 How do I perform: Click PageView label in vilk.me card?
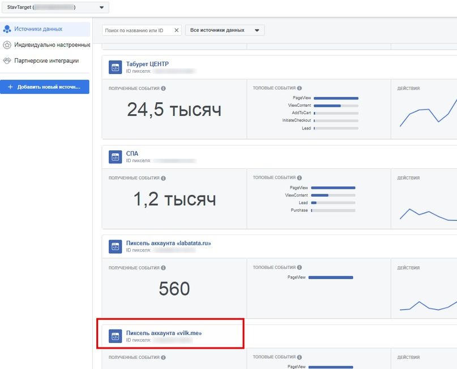click(x=296, y=367)
